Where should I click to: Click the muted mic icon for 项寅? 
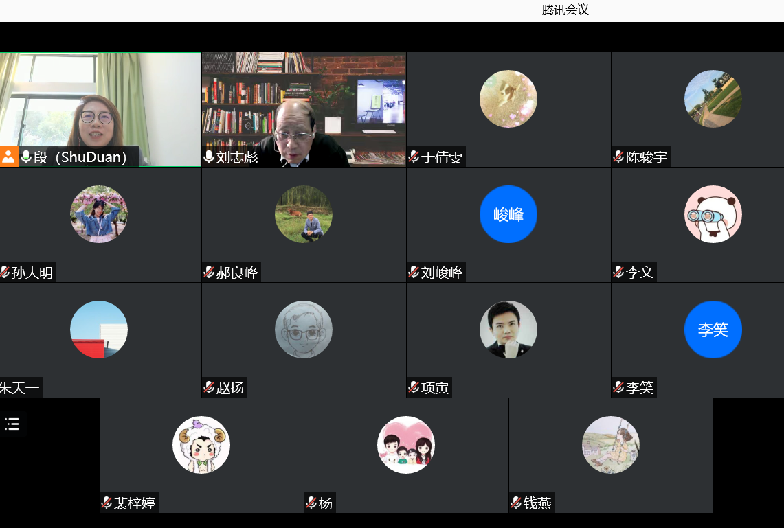[x=414, y=388]
